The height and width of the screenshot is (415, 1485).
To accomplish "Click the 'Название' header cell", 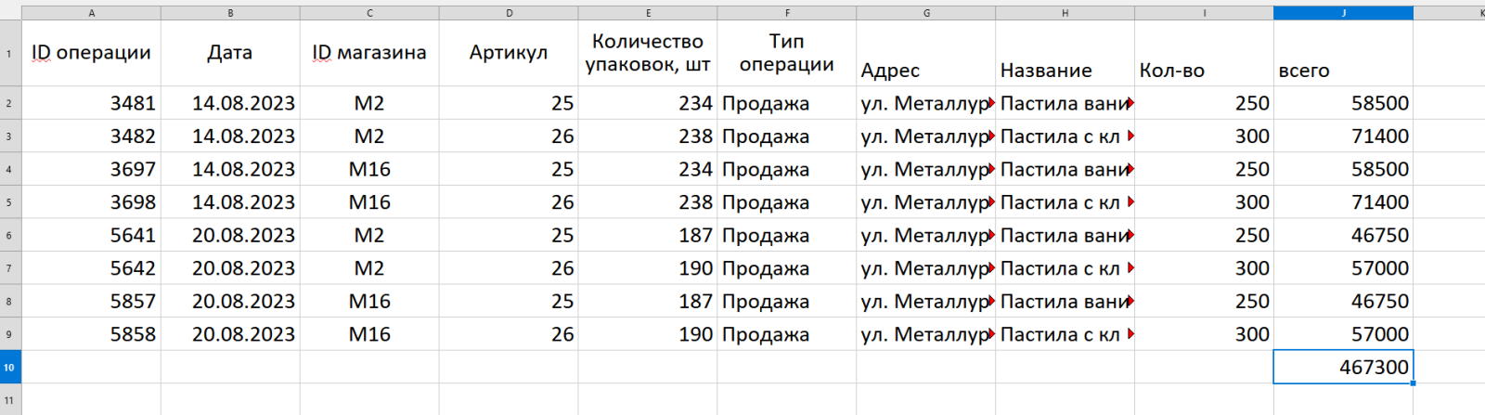I will pos(1065,53).
